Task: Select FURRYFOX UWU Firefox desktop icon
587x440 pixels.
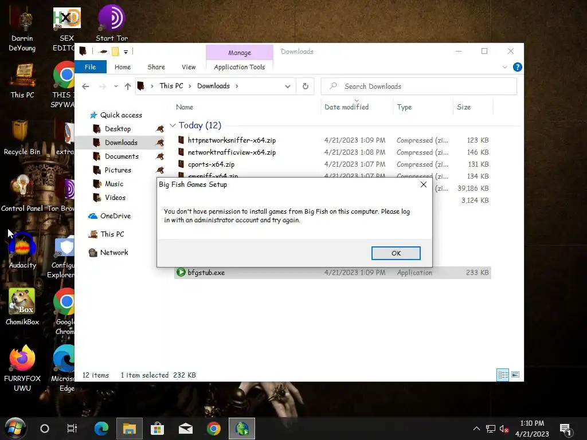Action: 22,368
